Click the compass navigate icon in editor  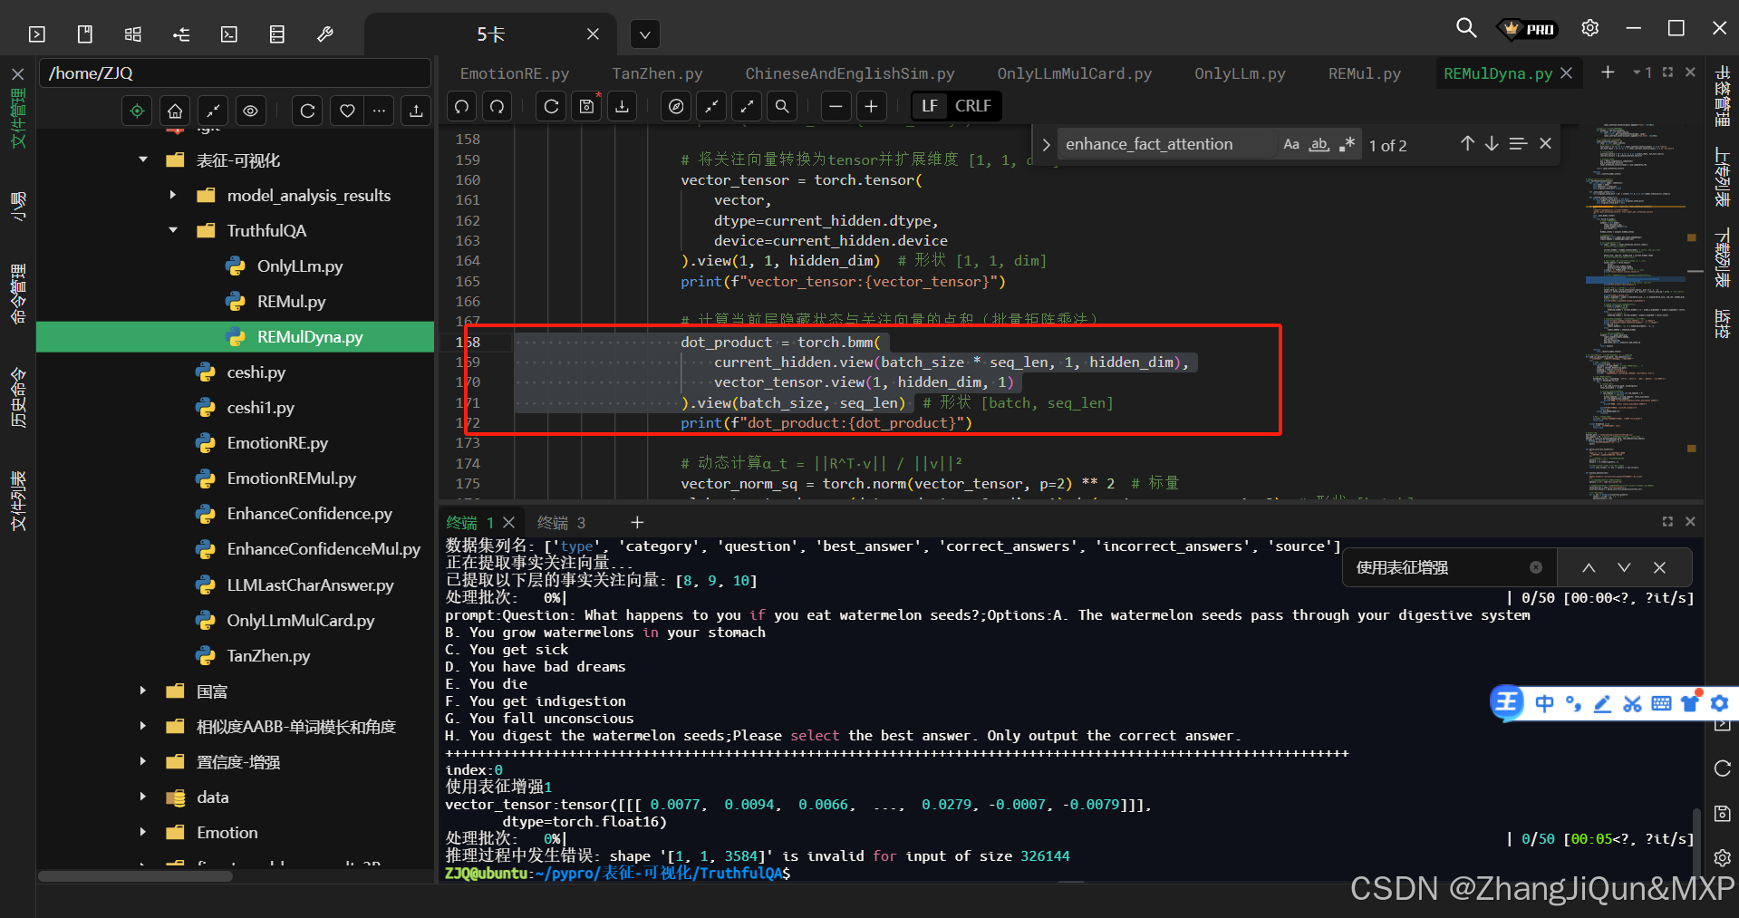[676, 106]
